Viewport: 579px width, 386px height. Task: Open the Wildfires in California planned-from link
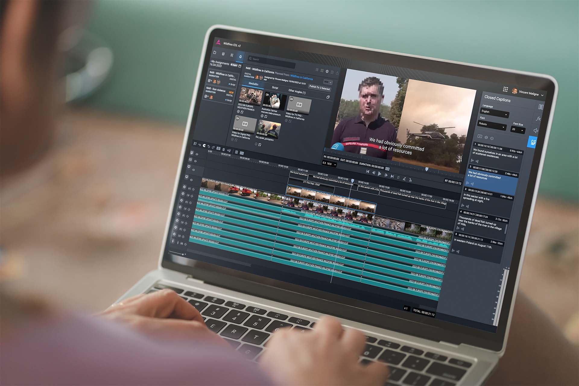[x=301, y=78]
